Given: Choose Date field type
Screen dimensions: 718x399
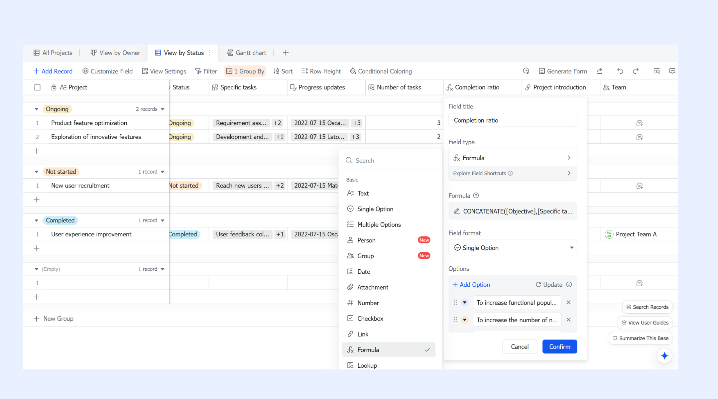Looking at the screenshot, I should [389, 271].
